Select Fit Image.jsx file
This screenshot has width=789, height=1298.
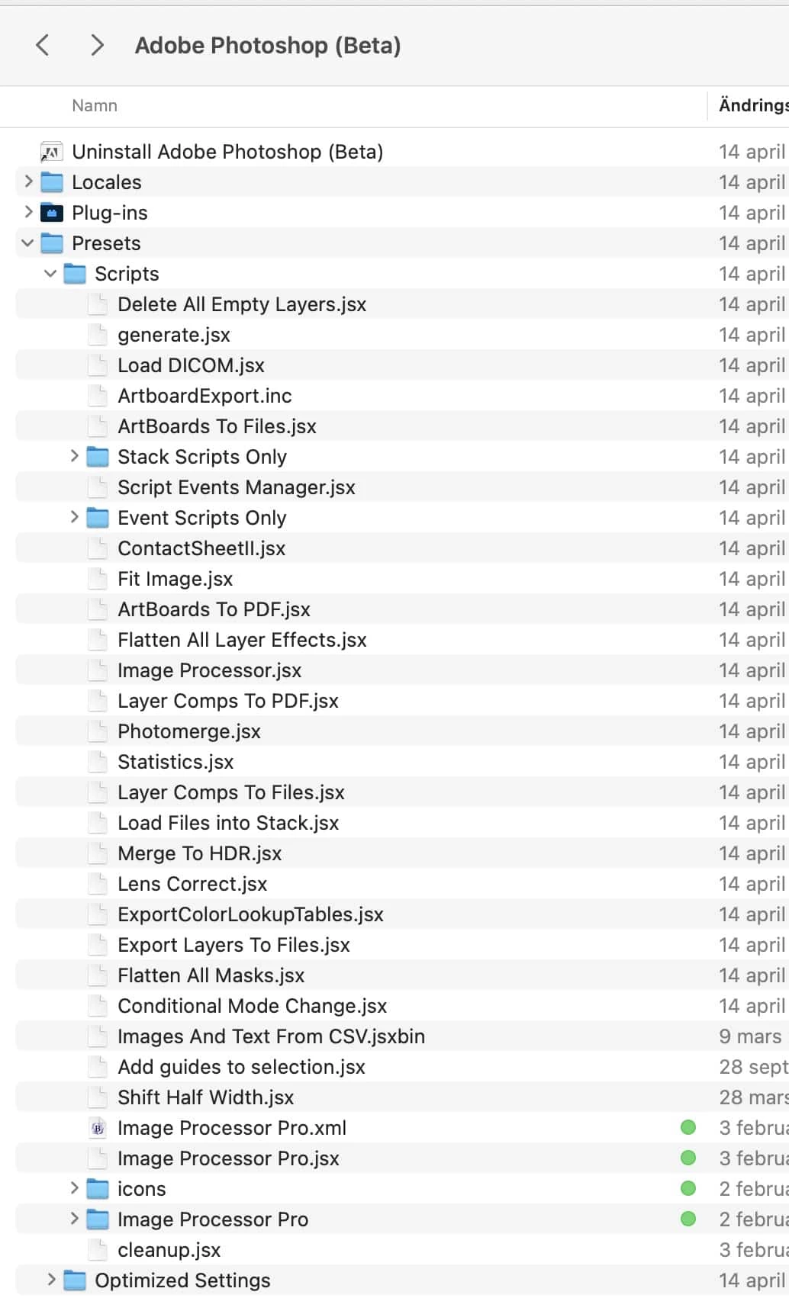point(176,579)
